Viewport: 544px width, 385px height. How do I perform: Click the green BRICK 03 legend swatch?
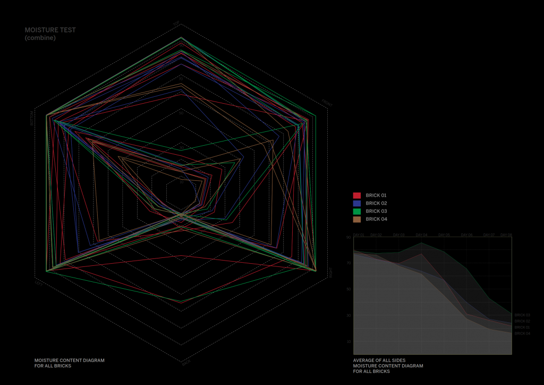tap(357, 211)
